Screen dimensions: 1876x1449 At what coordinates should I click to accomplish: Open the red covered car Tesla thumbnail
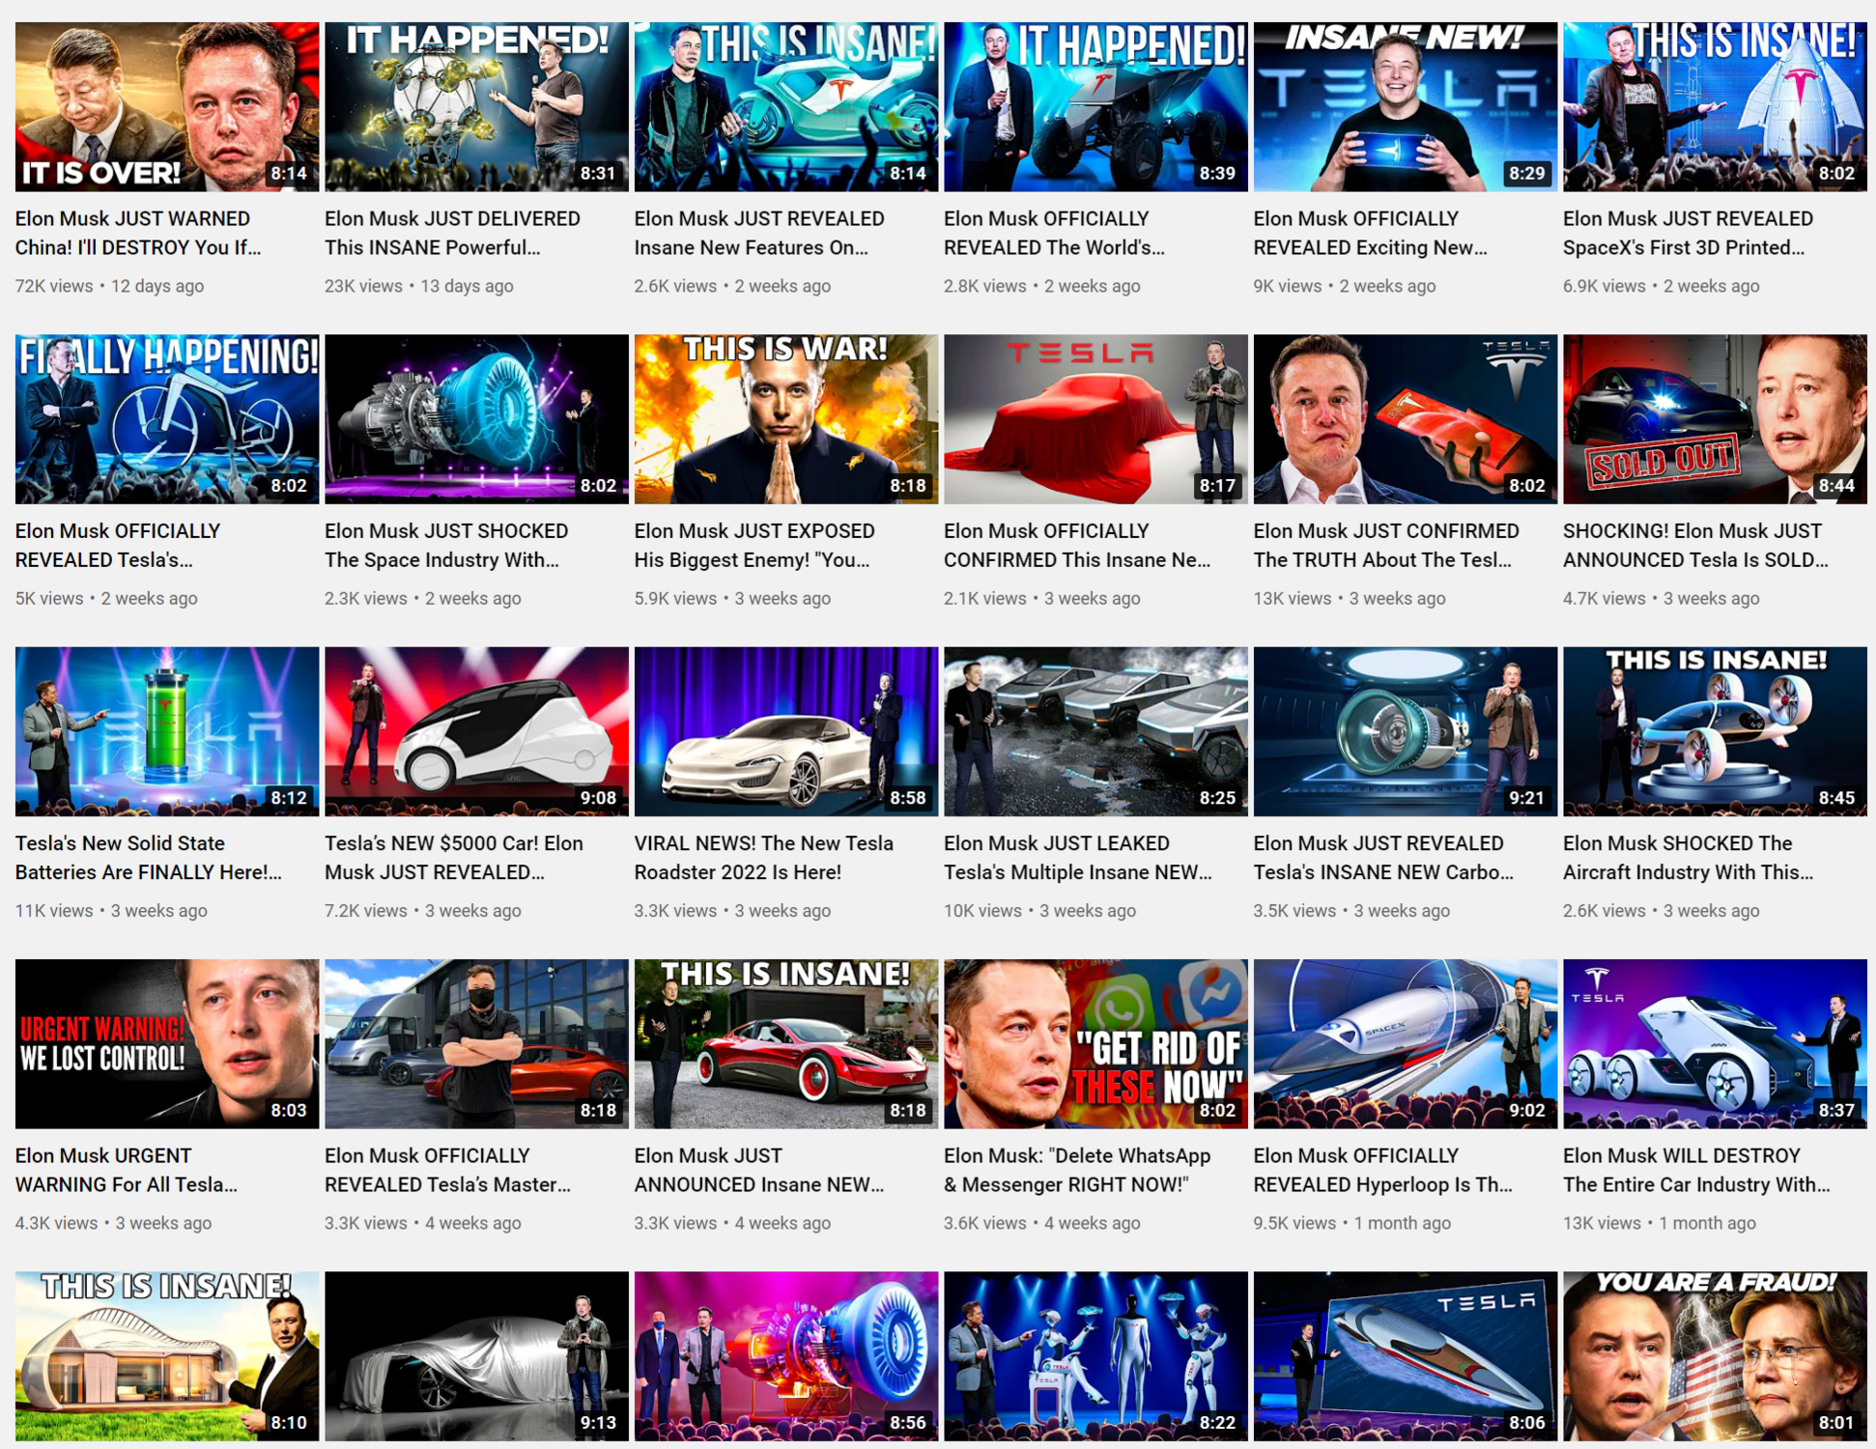click(1094, 418)
